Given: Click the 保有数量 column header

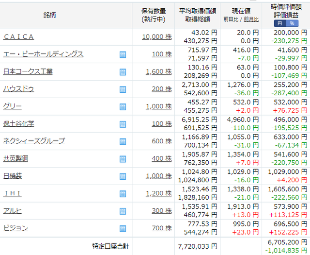Looking at the screenshot, I should 154,11.
